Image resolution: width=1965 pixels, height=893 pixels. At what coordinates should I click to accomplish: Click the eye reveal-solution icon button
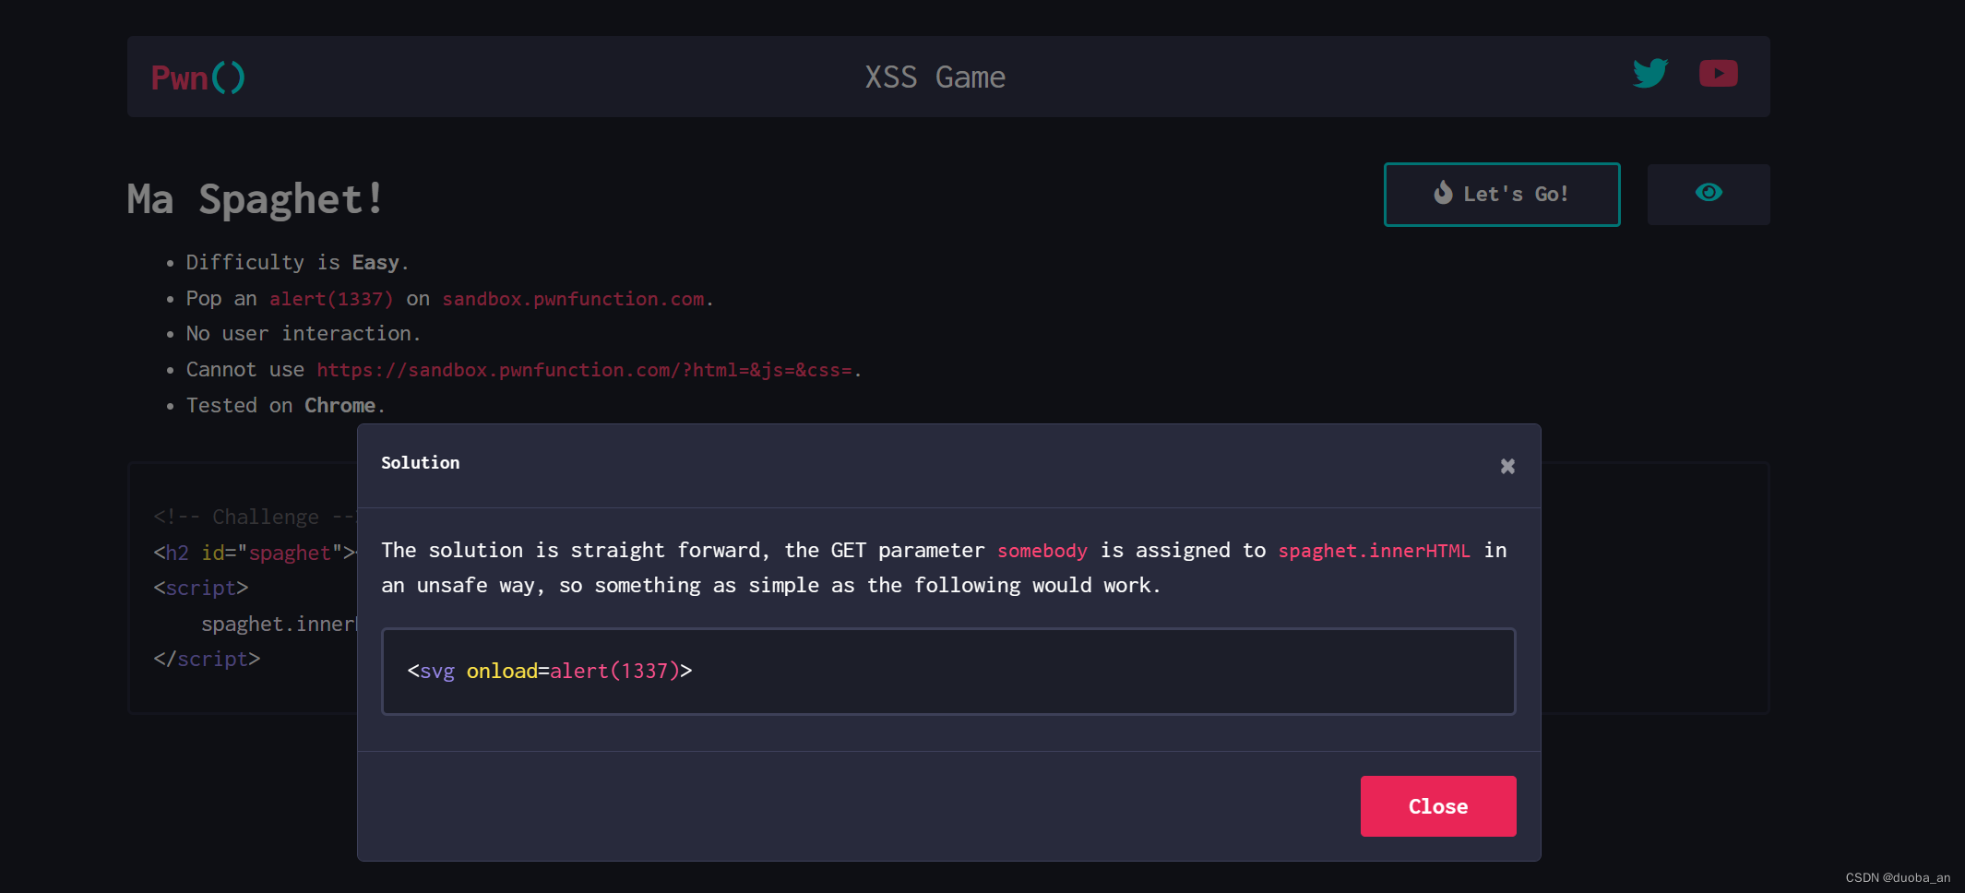point(1709,194)
